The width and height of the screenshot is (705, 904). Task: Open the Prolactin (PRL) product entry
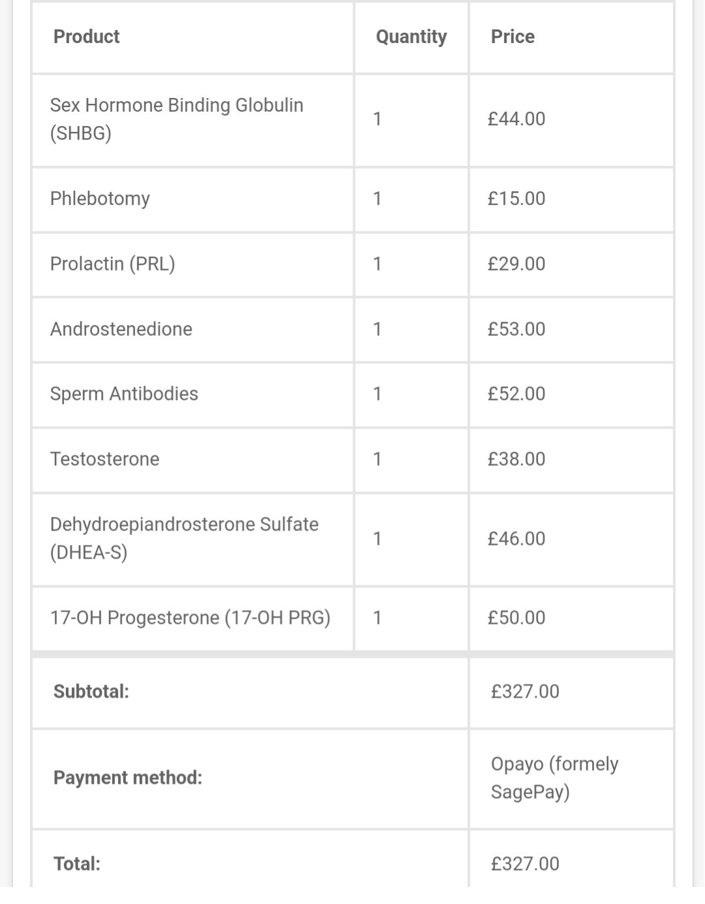tap(112, 264)
